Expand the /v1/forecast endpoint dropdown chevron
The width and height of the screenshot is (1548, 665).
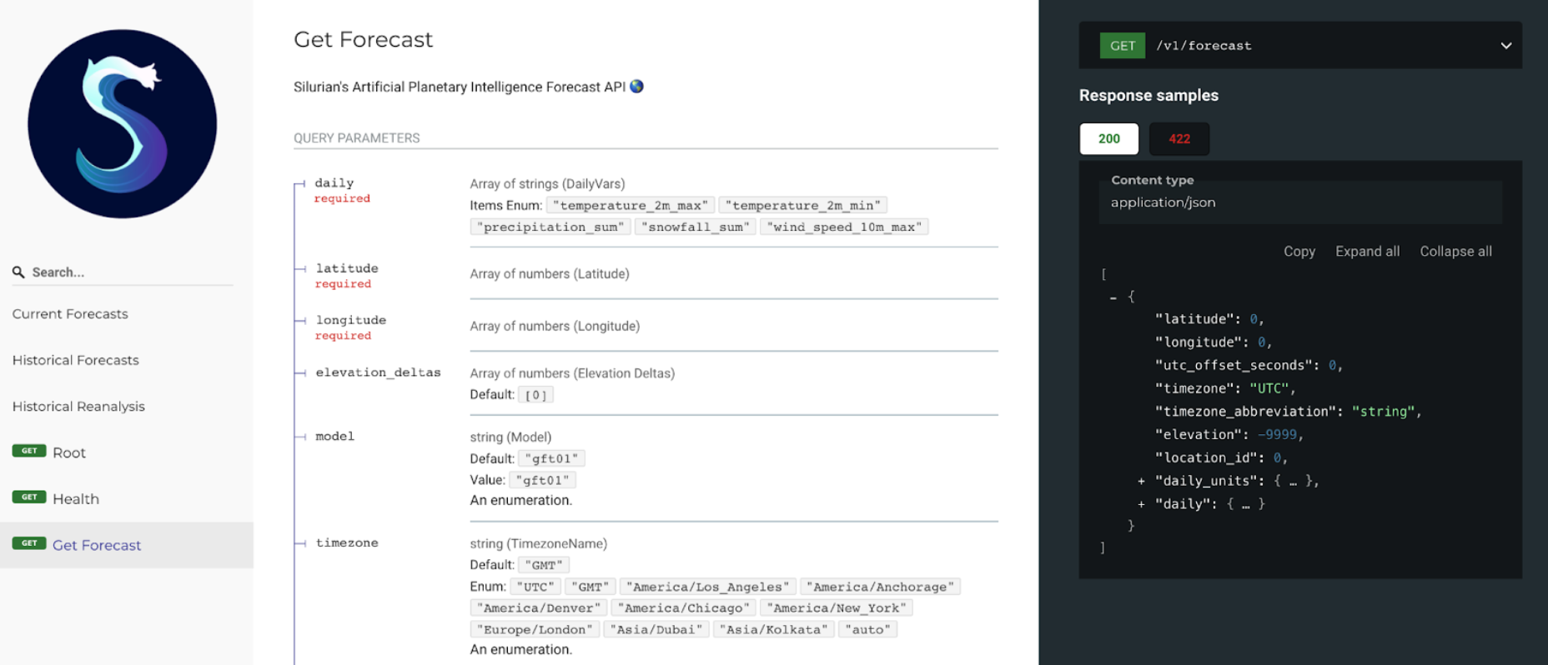[x=1505, y=46]
